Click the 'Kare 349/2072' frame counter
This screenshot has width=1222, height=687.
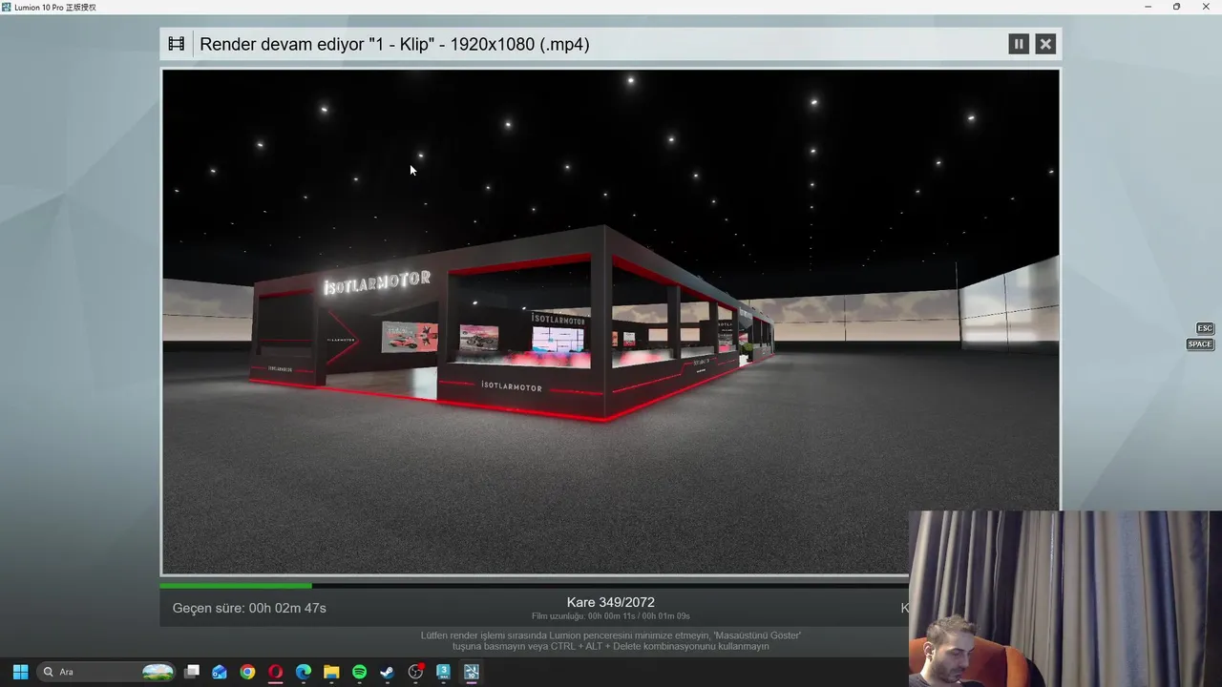(x=611, y=602)
